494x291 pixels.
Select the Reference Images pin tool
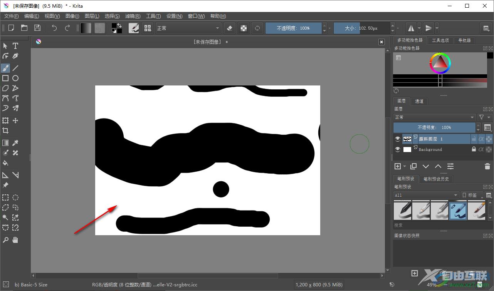[5, 185]
